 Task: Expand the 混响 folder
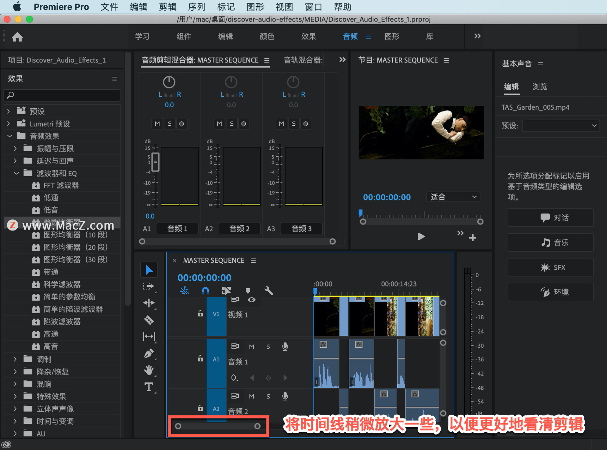(x=15, y=384)
